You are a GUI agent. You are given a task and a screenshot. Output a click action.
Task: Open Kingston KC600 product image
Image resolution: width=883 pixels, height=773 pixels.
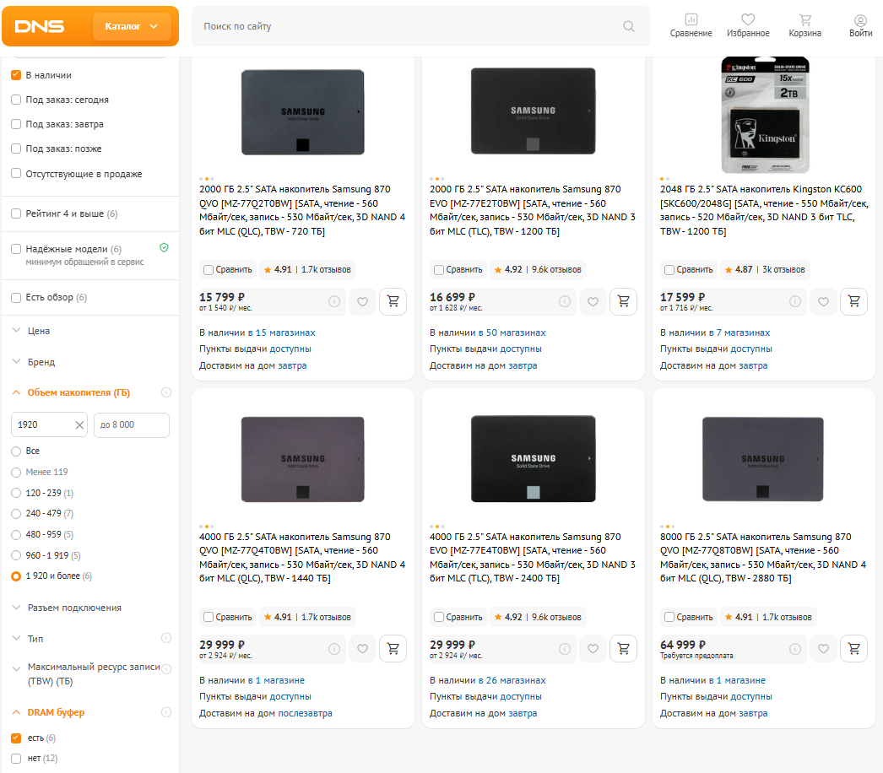point(766,115)
